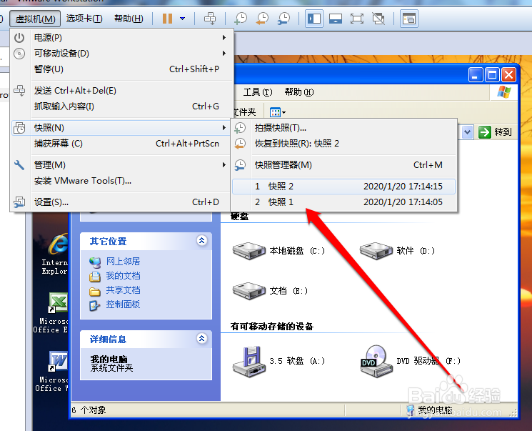Select 暂停(U) menu entry

click(122, 69)
